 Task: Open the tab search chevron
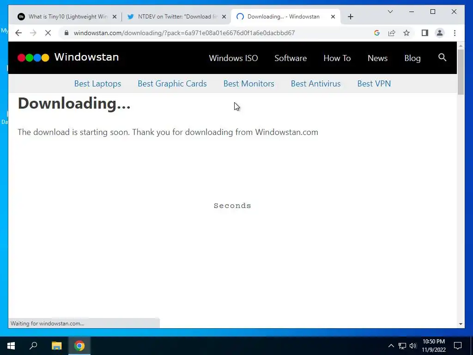390,12
